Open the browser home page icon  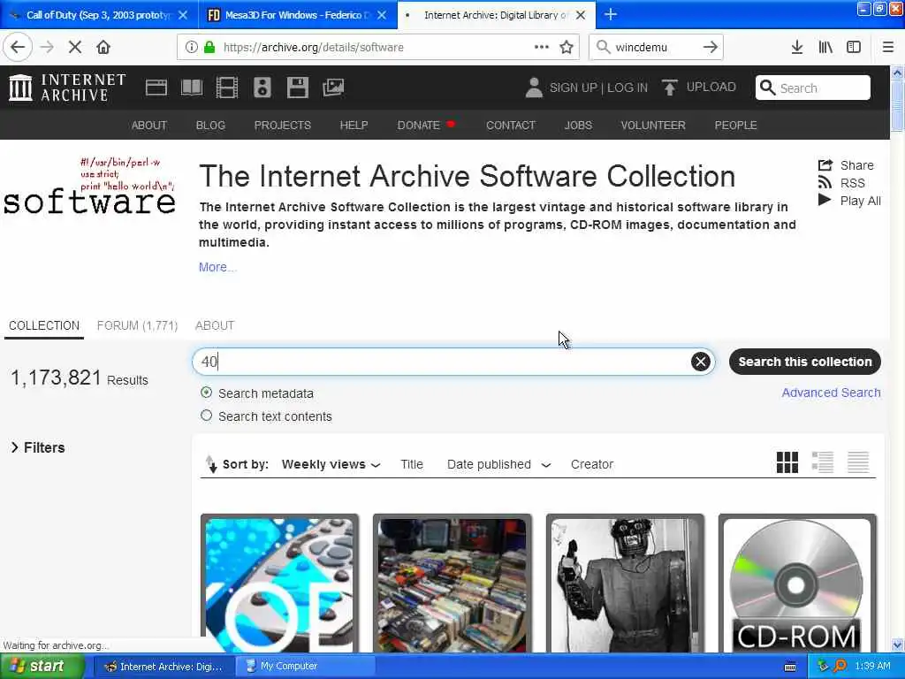103,48
